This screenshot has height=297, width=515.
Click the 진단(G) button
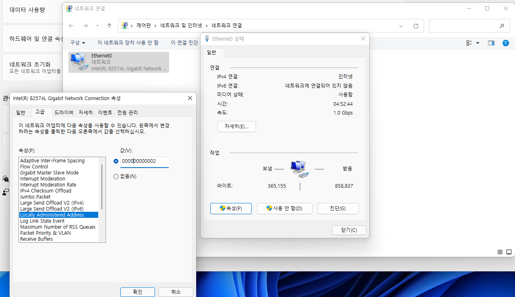click(x=338, y=209)
